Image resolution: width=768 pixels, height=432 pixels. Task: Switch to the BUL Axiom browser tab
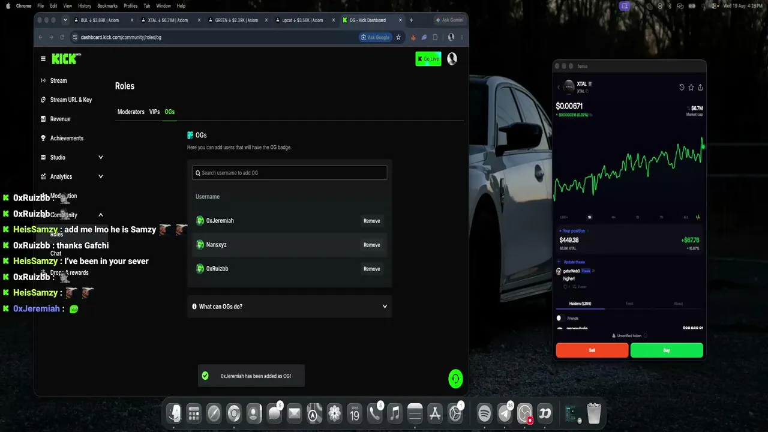(103, 20)
